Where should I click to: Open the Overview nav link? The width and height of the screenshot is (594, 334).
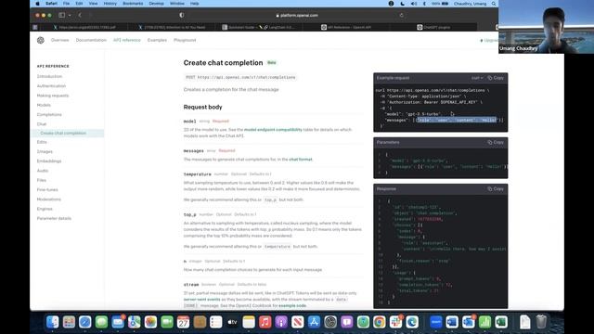point(59,40)
